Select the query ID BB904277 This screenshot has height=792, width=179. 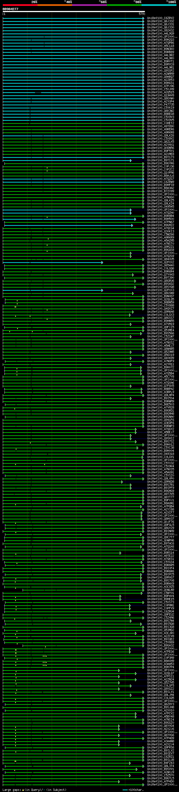coord(10,9)
